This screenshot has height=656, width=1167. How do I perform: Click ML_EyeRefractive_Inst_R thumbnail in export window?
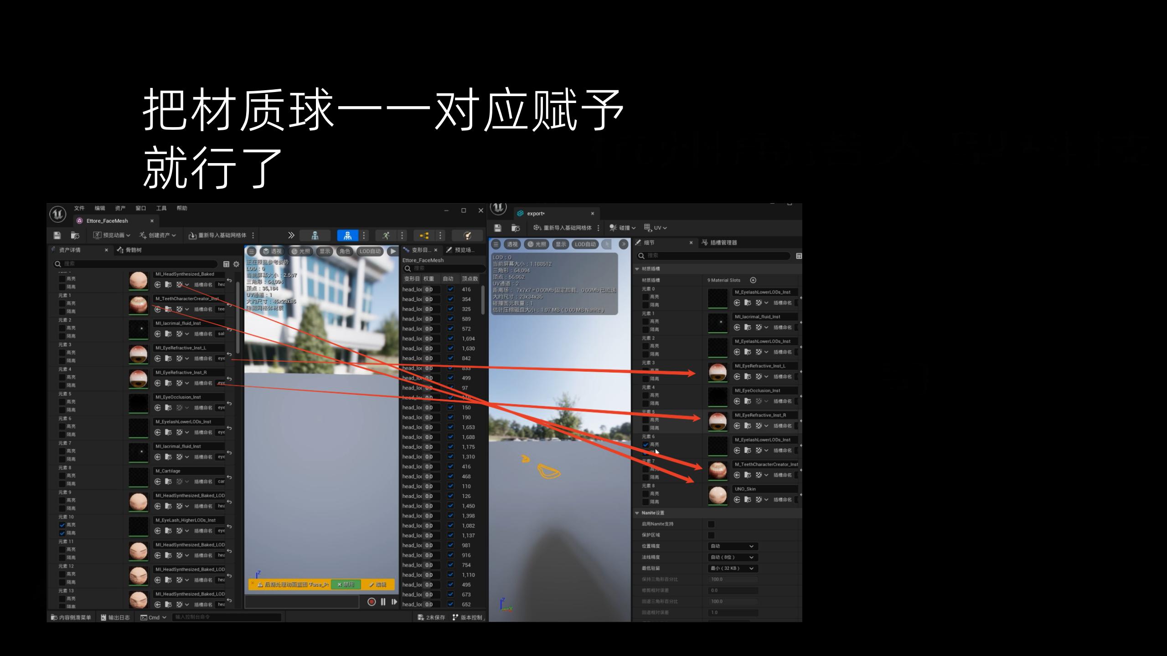[718, 421]
